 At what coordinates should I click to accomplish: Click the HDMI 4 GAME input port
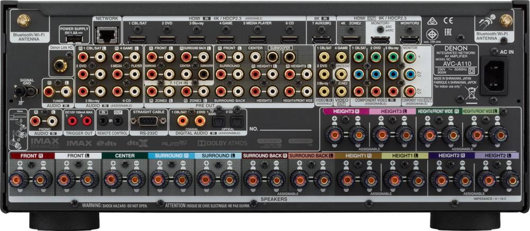pyautogui.click(x=227, y=40)
